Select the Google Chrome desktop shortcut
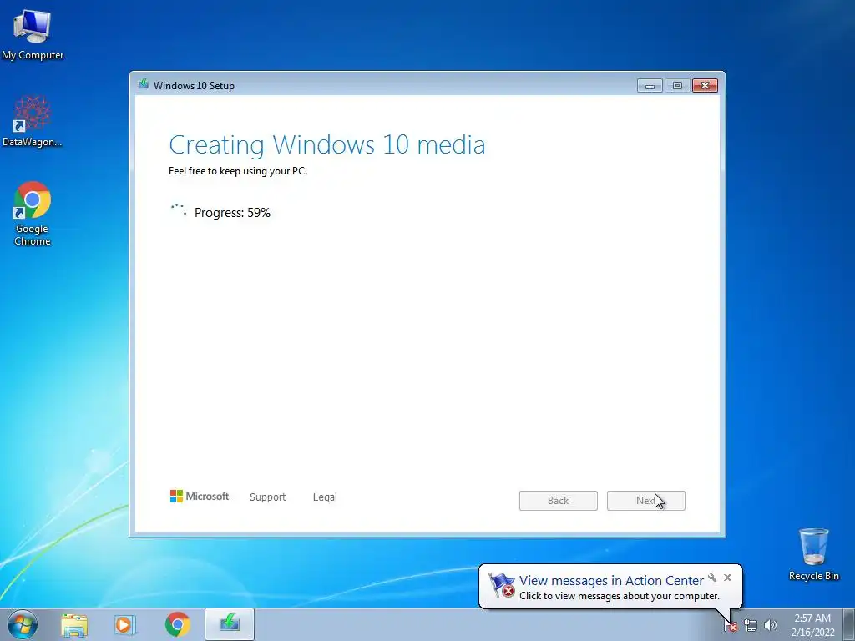Screen dimensions: 855x641 pos(33,213)
